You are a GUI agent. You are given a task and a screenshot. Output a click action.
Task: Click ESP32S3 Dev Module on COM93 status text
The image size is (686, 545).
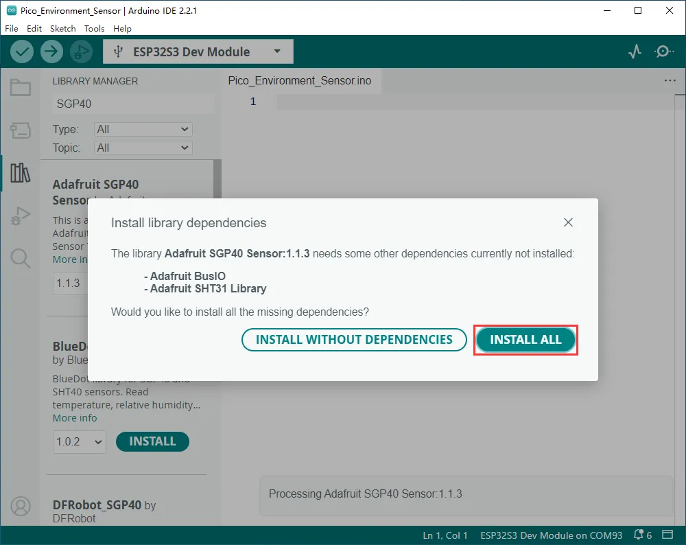[552, 535]
